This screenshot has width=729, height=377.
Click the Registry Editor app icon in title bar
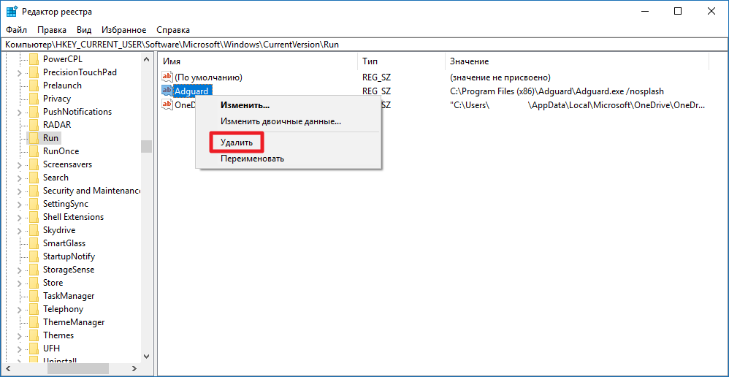(12, 11)
